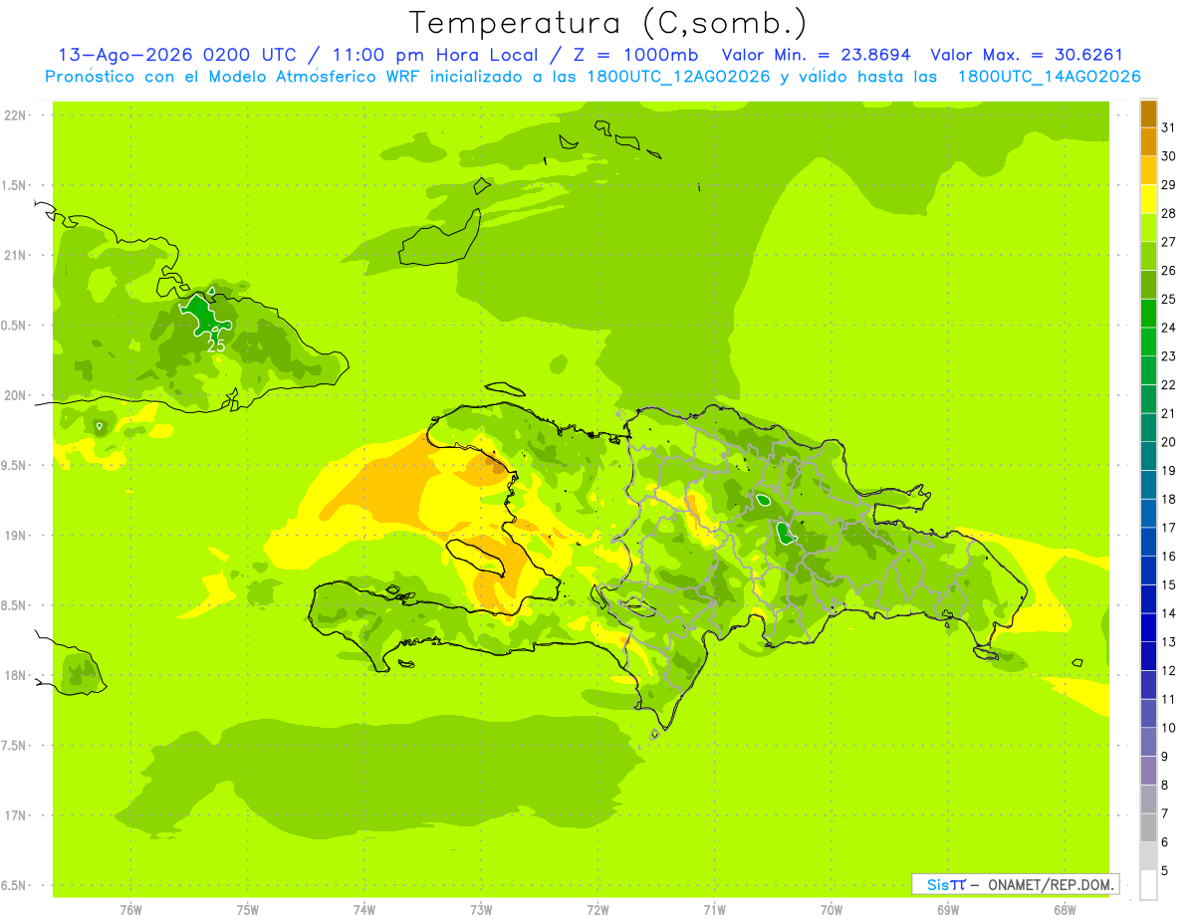The width and height of the screenshot is (1195, 923).
Task: Click the legend value '24'
Action: pyautogui.click(x=1168, y=328)
